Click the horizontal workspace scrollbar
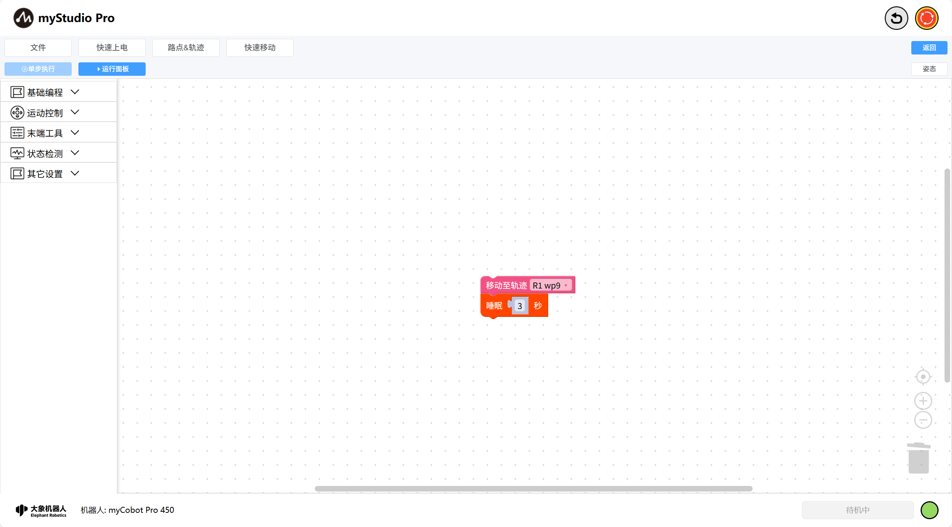The height and width of the screenshot is (527, 952). point(533,489)
